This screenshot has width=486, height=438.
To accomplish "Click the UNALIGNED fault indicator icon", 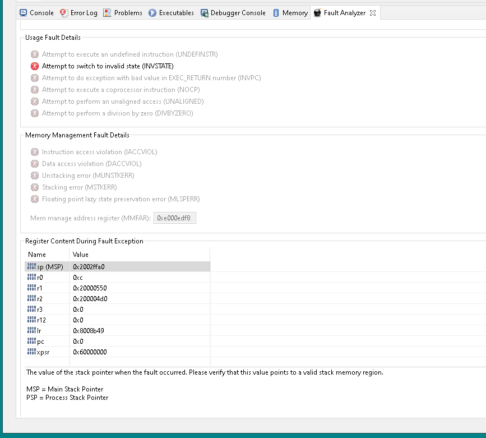I will click(x=35, y=102).
